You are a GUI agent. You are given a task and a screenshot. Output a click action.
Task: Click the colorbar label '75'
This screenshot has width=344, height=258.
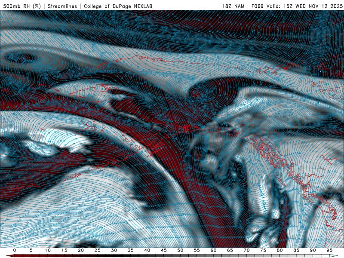click(263, 250)
